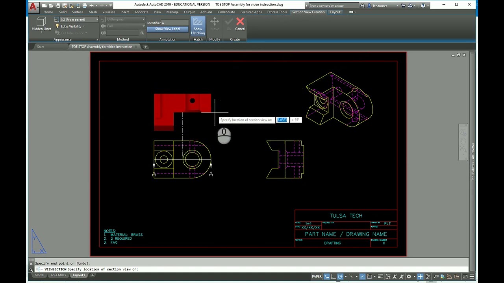The image size is (504, 283).
Task: Open a new drawing tab with plus button
Action: [145, 47]
